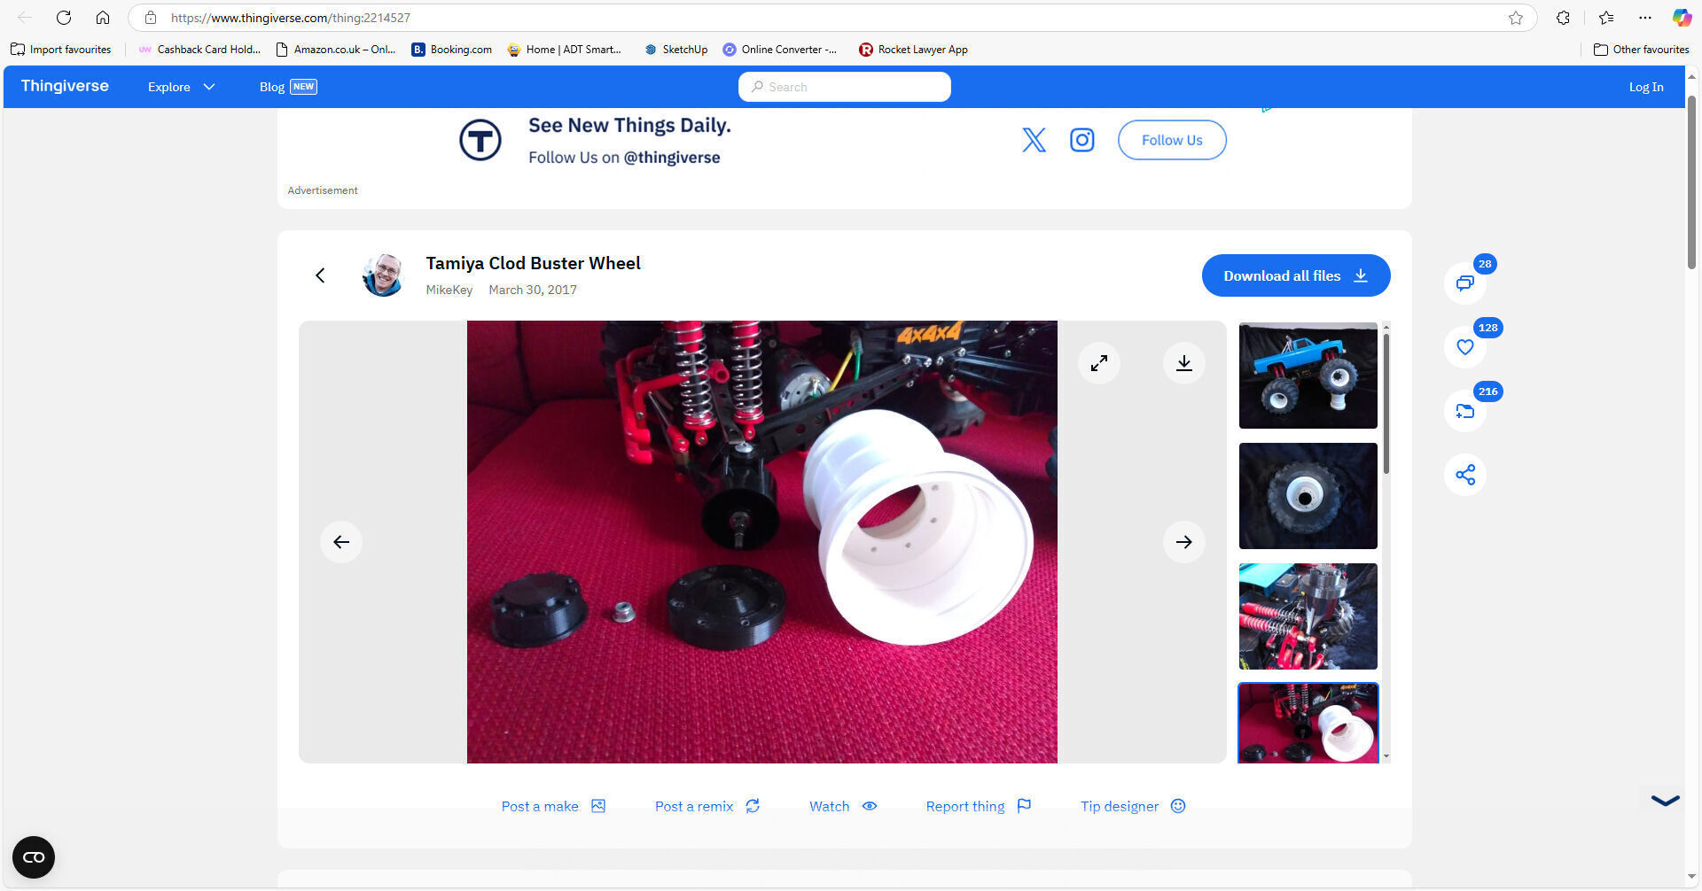Select the blue monster truck thumbnail
Viewport: 1702px width, 891px height.
click(x=1308, y=376)
